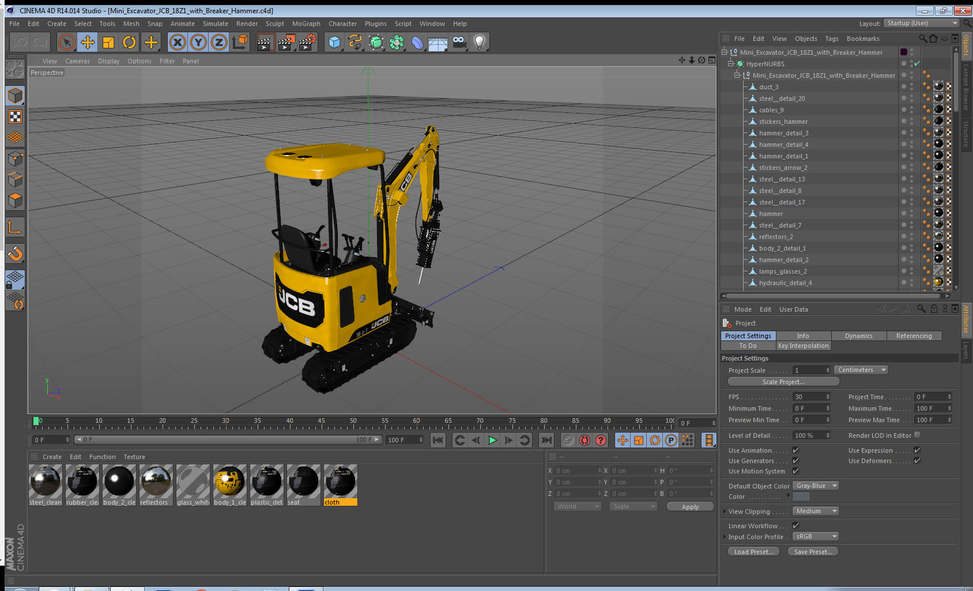
Task: Open the spline pen tool group
Action: (x=356, y=42)
